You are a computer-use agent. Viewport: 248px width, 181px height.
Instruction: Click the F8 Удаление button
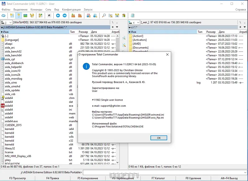[193, 178]
